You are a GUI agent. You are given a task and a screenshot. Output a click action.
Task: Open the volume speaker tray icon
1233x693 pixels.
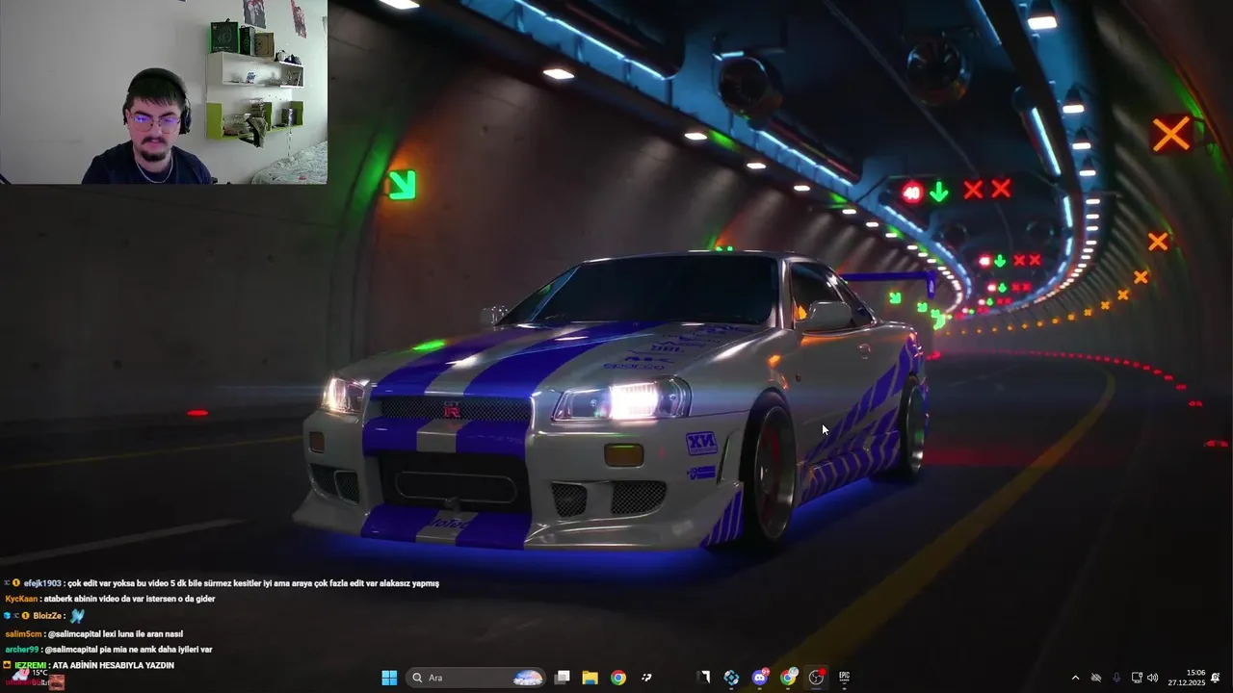pos(1153,678)
